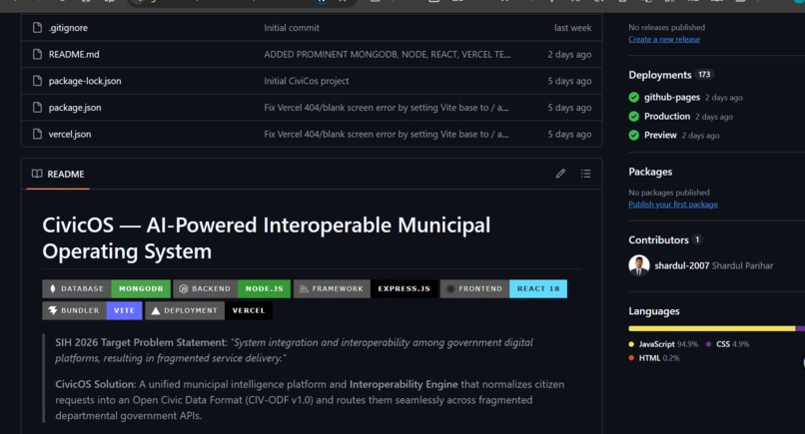The width and height of the screenshot is (805, 434).
Task: Click 'Create a new release' link
Action: (x=664, y=40)
